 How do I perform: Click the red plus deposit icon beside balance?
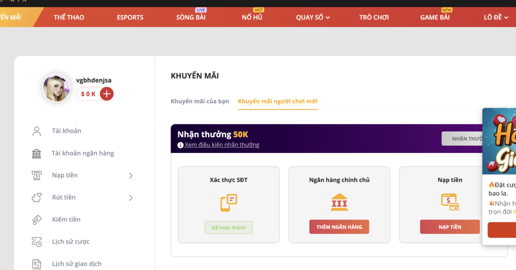pos(107,94)
